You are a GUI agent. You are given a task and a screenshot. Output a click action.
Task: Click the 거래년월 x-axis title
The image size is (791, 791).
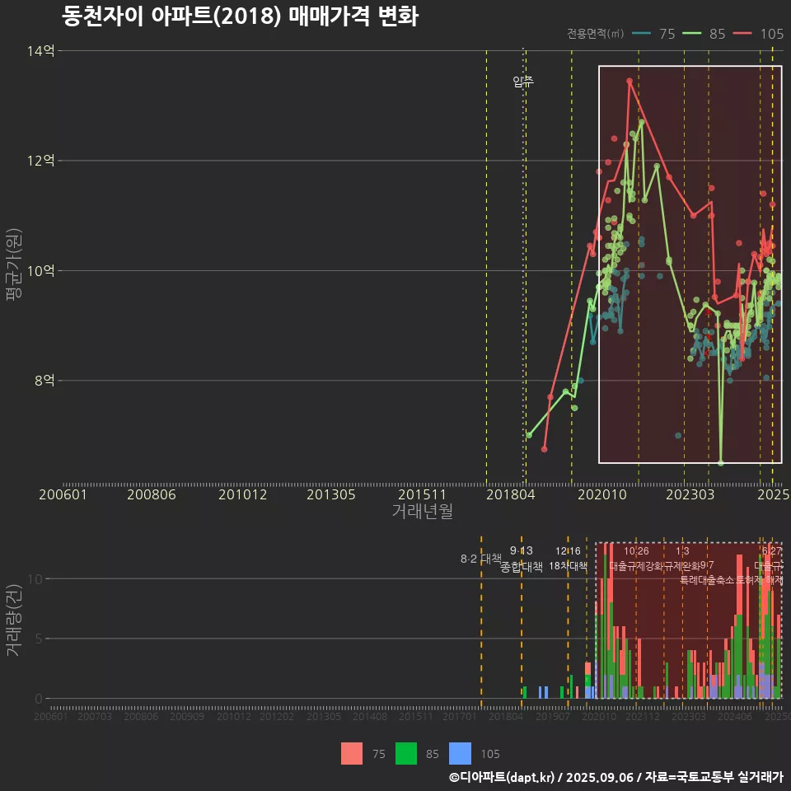pyautogui.click(x=422, y=511)
